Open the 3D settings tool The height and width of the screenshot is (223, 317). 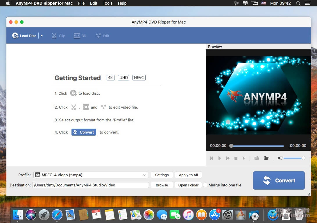click(x=80, y=36)
